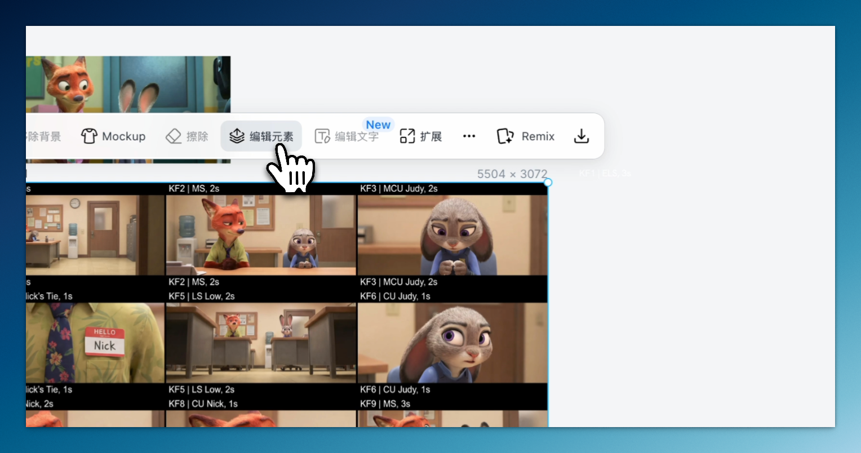Click the KF3 MCU Judy frame
Screen dimensions: 861x453
(452, 235)
